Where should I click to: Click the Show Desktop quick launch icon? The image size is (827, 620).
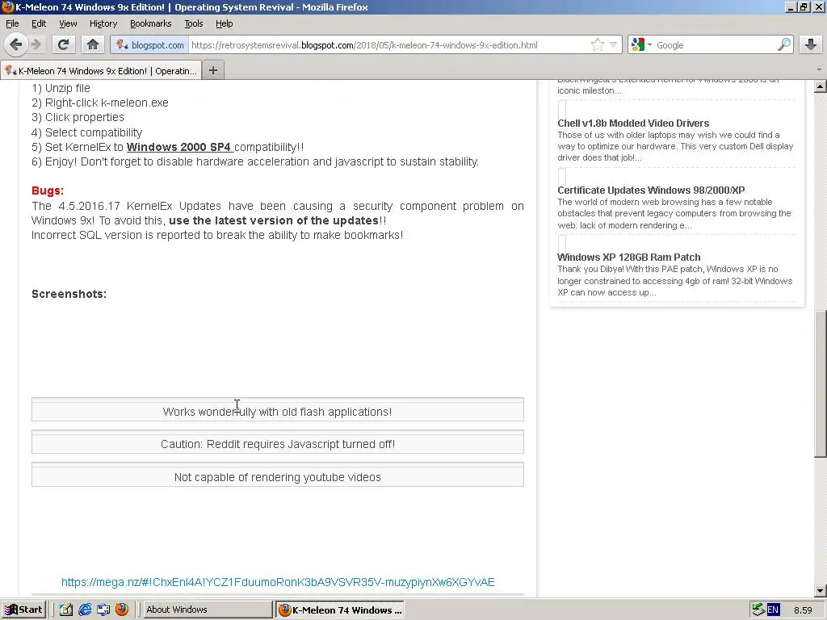coord(66,610)
